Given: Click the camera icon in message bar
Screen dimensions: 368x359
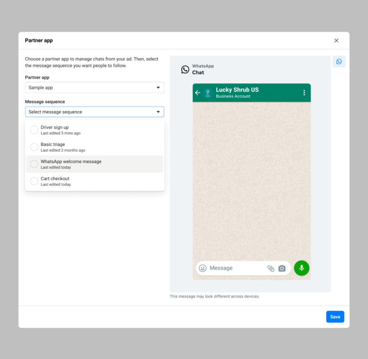Looking at the screenshot, I should [x=282, y=268].
